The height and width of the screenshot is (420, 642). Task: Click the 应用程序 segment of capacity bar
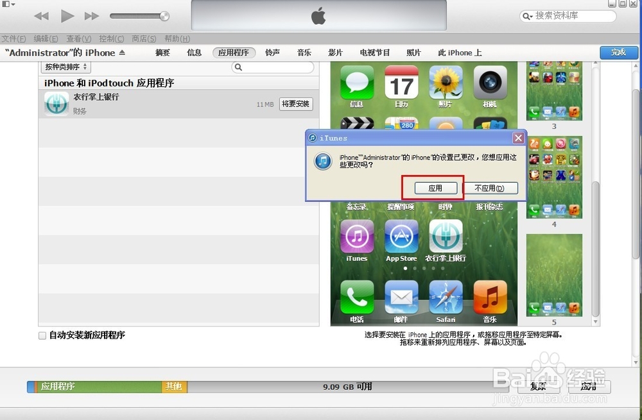click(100, 387)
